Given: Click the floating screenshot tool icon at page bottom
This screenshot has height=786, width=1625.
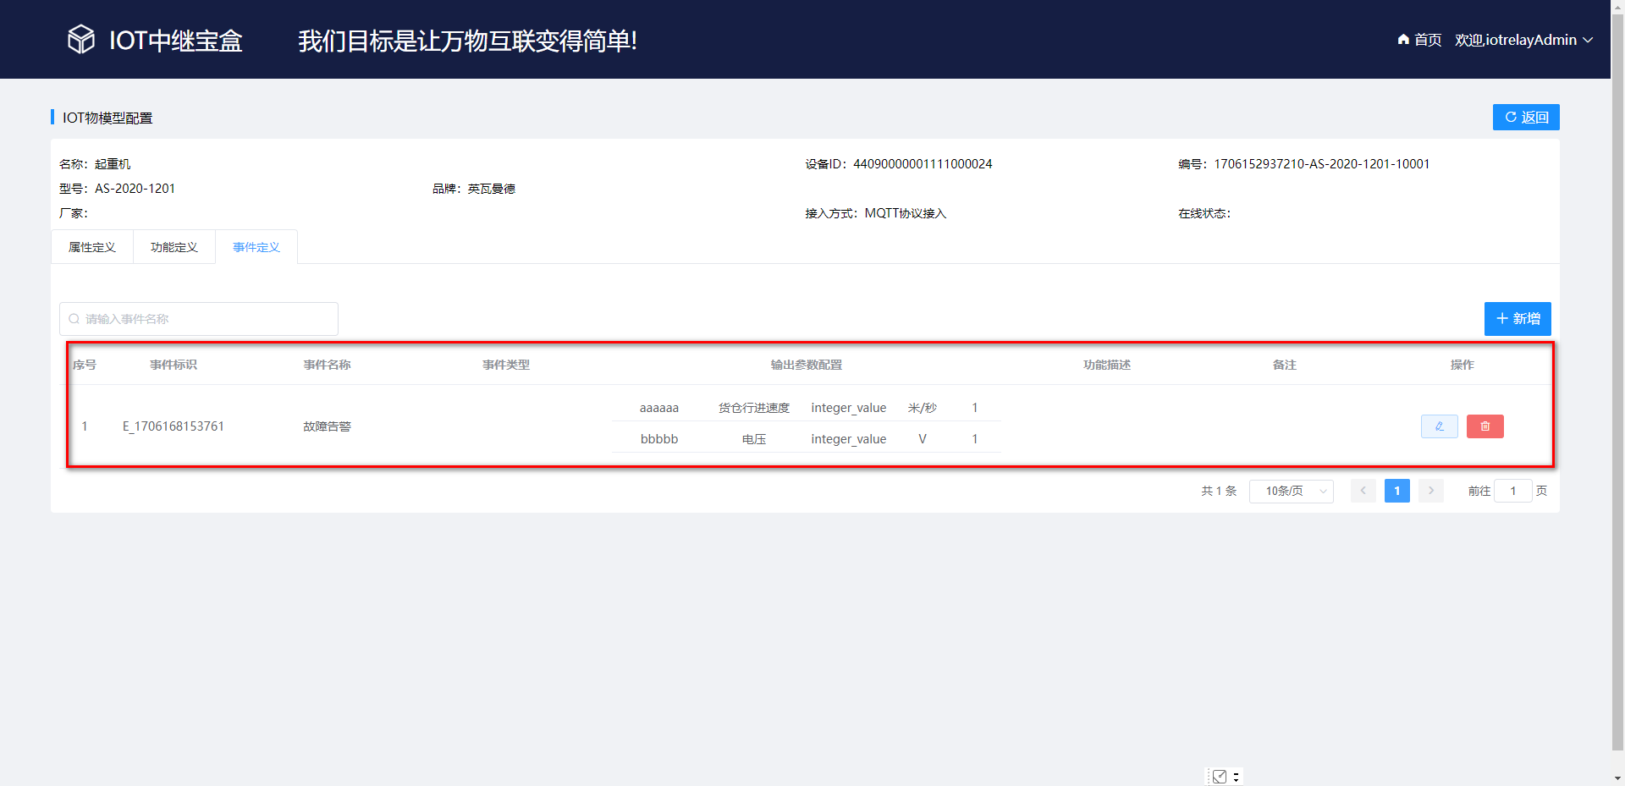Looking at the screenshot, I should (1219, 777).
